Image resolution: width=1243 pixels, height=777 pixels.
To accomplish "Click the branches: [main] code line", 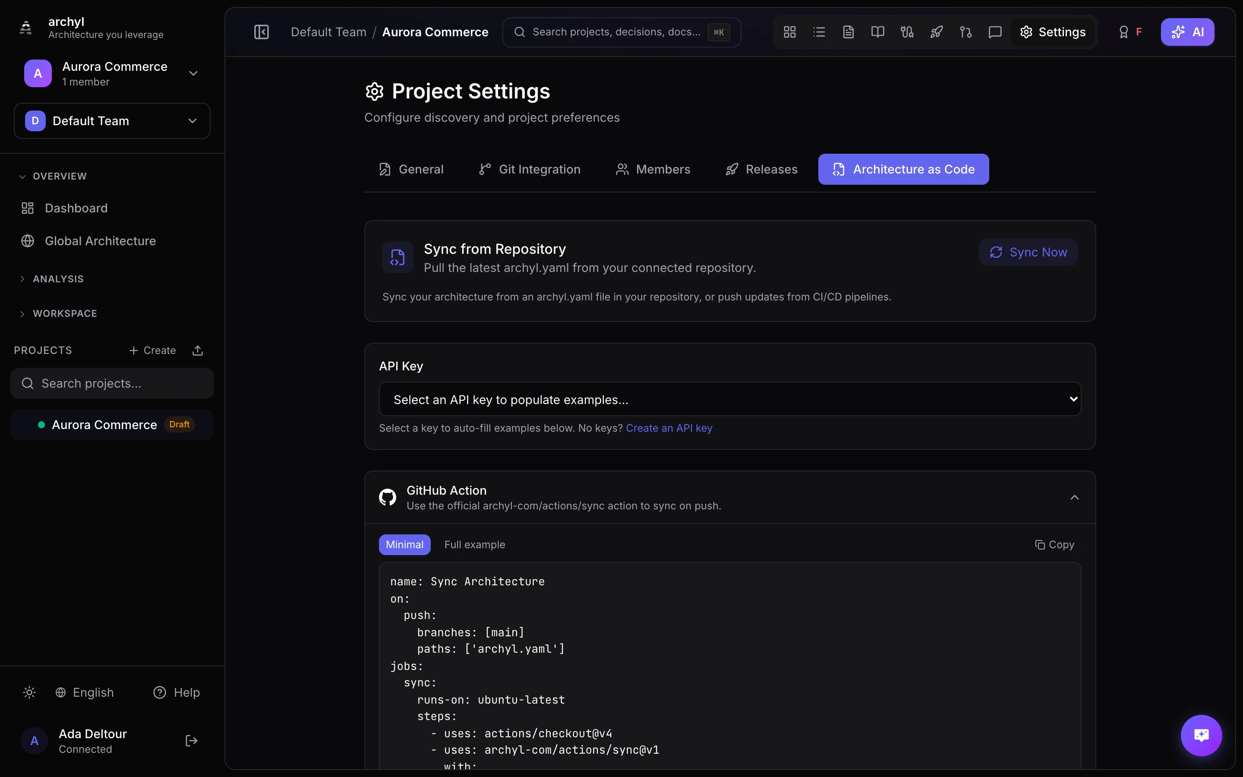I will 470,632.
